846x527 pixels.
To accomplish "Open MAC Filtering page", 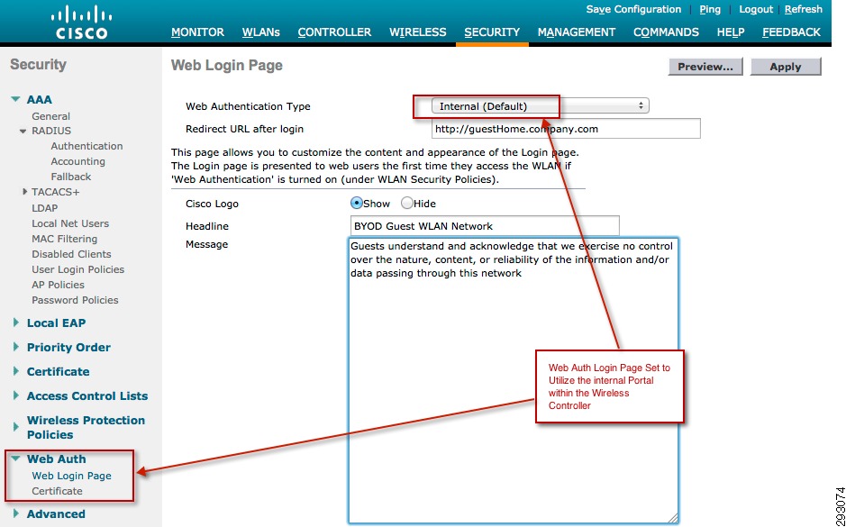I will click(65, 239).
